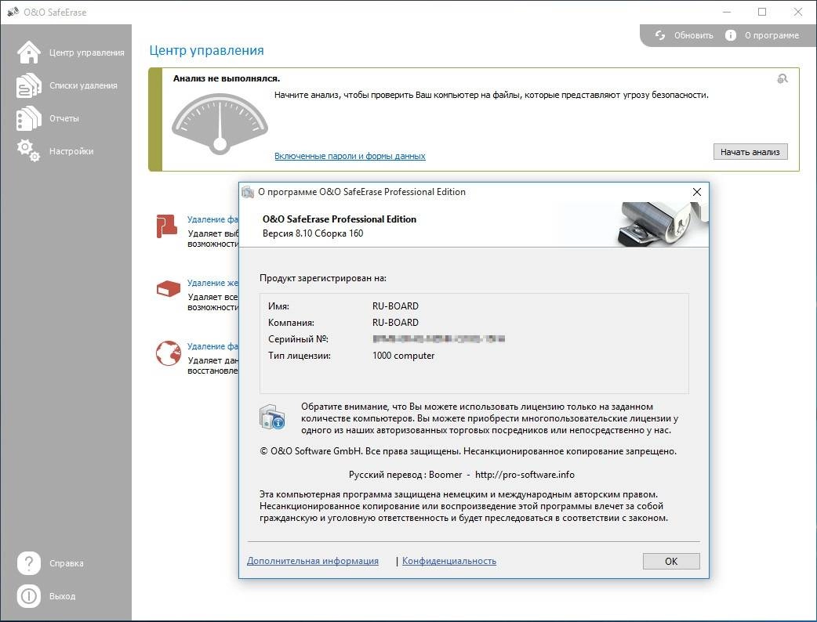Screen dimensions: 817x622
Task: Click the dialog title bar app icon
Action: coord(248,192)
